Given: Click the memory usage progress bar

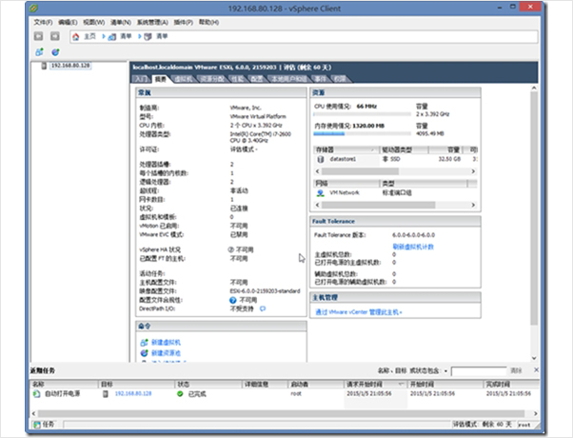Looking at the screenshot, I should coord(362,134).
